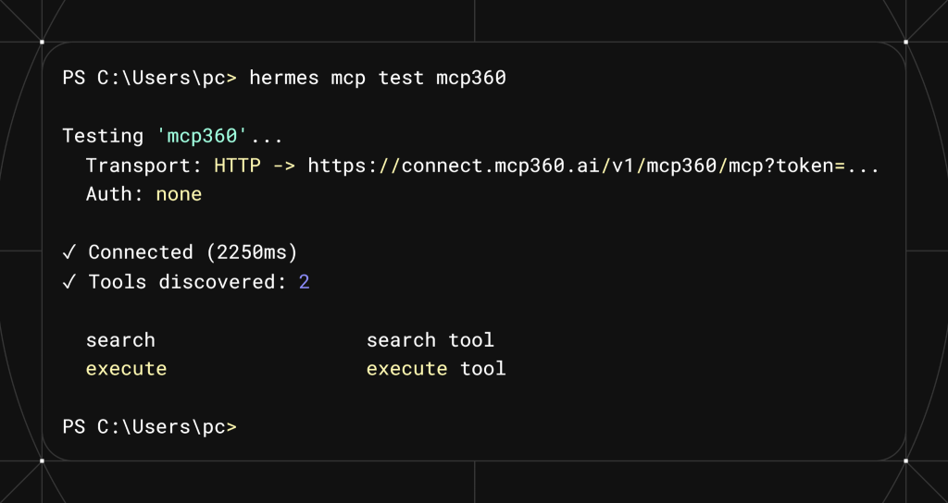
Task: Click the yellow 'execute' tool name
Action: 126,369
